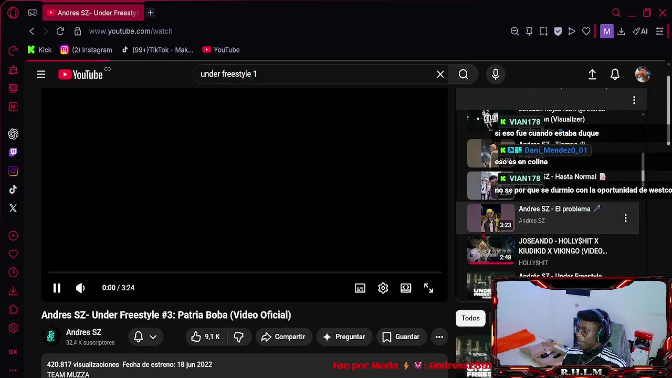The image size is (672, 378).
Task: Search with voice microphone
Action: click(x=496, y=74)
